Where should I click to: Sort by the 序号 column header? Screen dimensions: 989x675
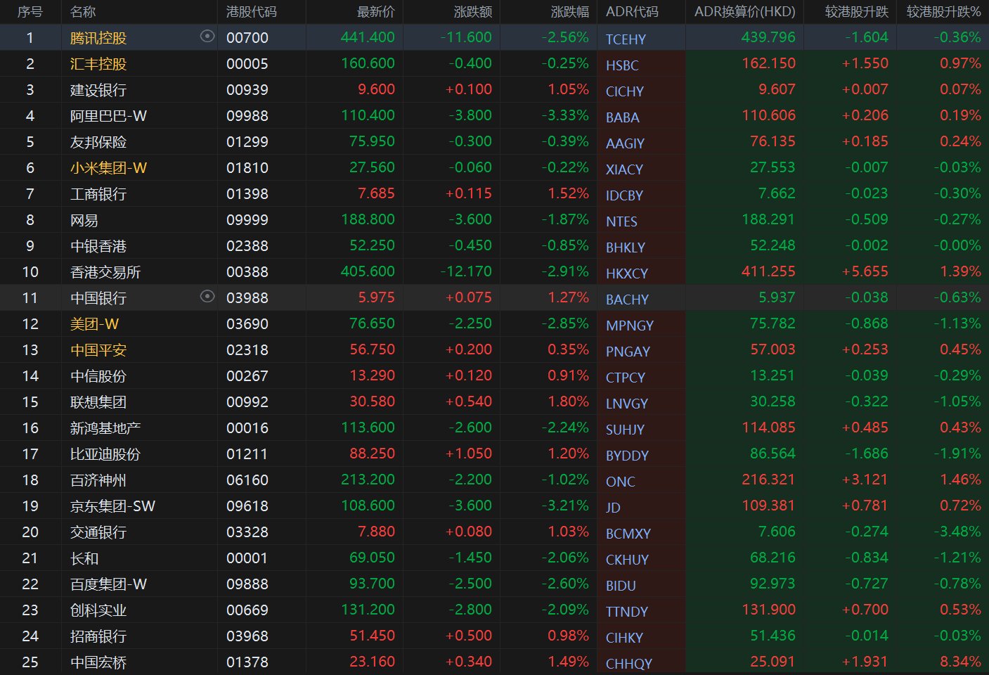pyautogui.click(x=30, y=12)
